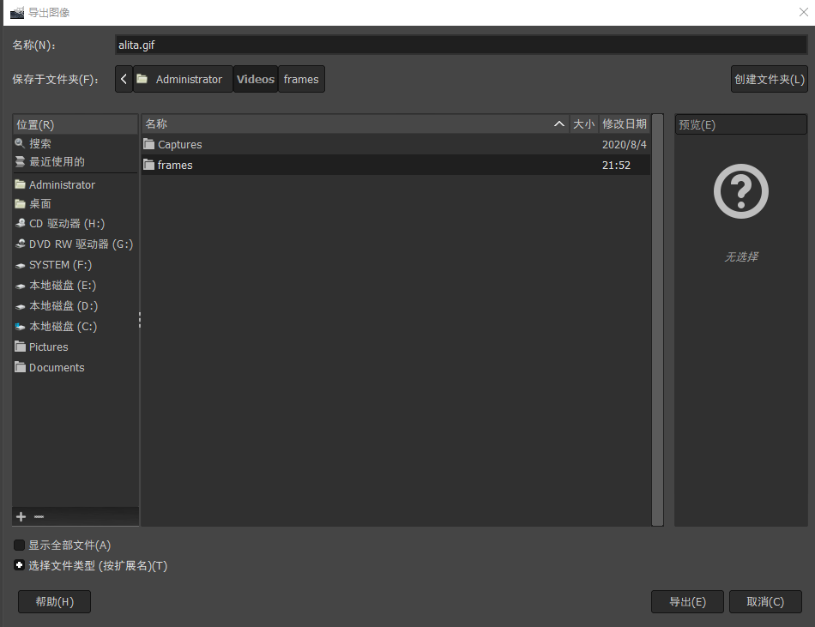
Task: Click the 预览(E) header
Action: pyautogui.click(x=740, y=124)
